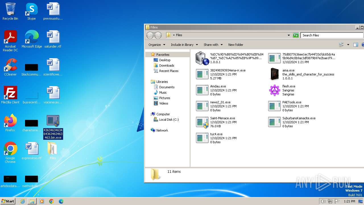Select the voiceneces... document icon on desktop
The height and width of the screenshot is (205, 364).
pyautogui.click(x=53, y=95)
